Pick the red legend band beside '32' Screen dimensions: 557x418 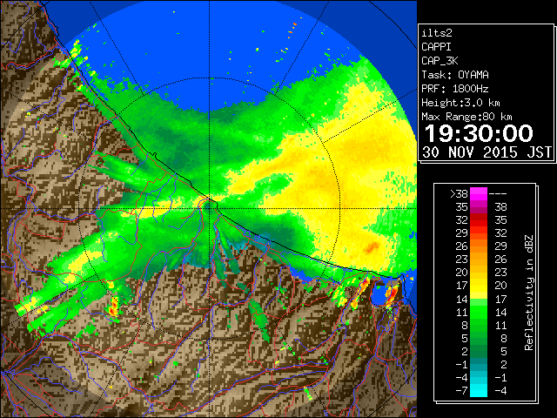pos(479,220)
